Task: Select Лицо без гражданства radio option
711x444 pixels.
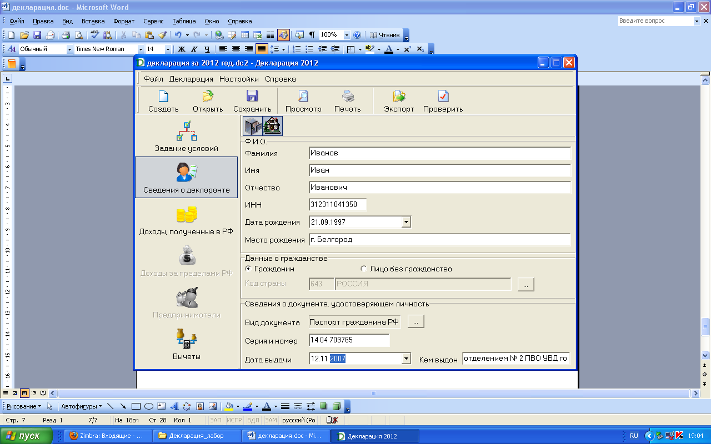Action: (x=364, y=269)
